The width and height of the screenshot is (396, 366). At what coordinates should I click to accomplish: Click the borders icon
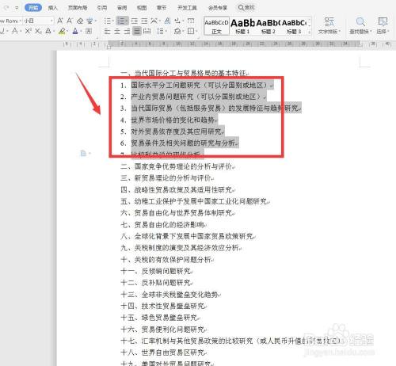pos(191,32)
